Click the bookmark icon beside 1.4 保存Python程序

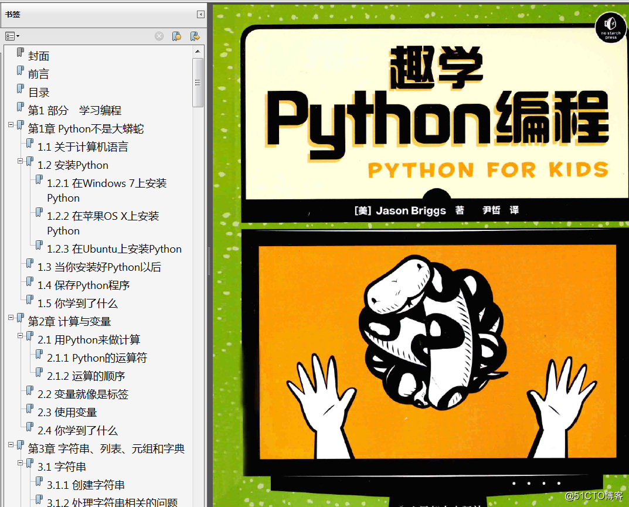[x=30, y=281]
